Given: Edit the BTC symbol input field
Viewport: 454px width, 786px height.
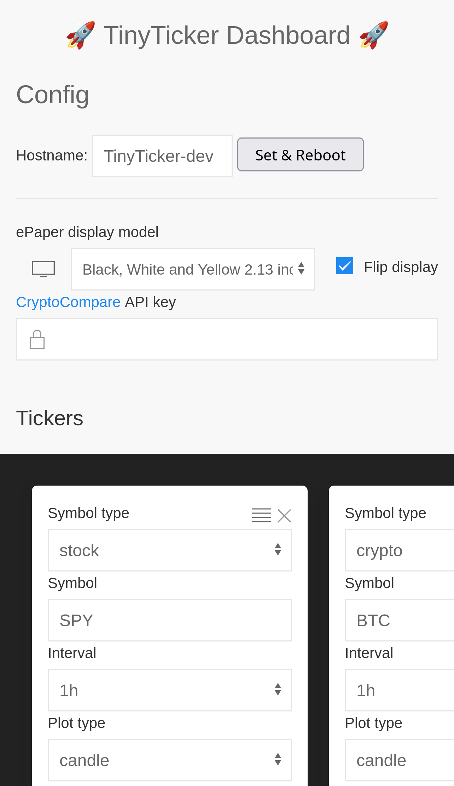Looking at the screenshot, I should [400, 620].
